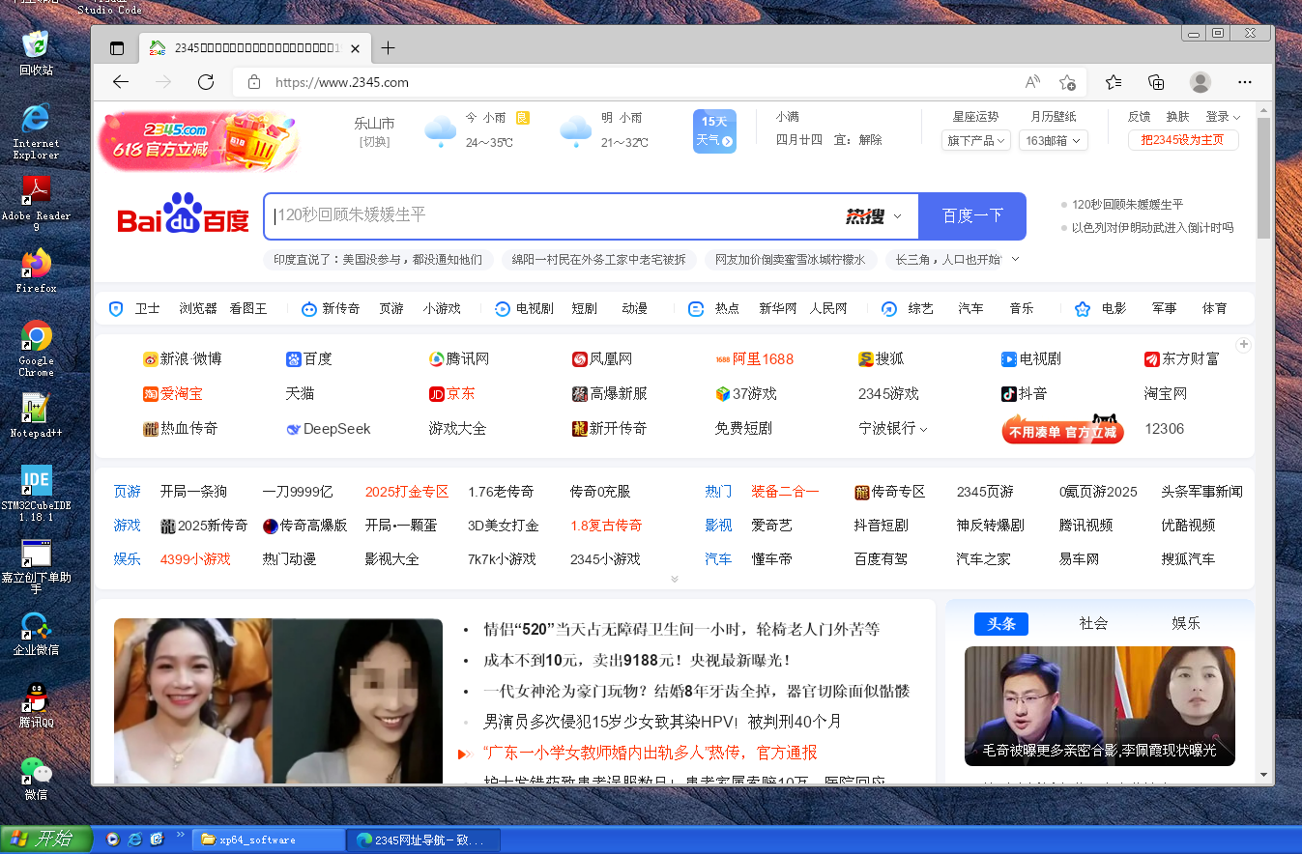Open the 腾讯网 link
Viewport: 1302px width, 854px height.
(459, 358)
